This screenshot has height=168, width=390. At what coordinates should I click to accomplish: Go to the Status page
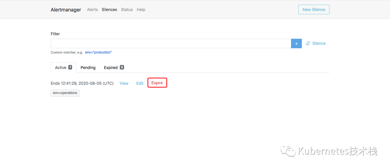tap(127, 10)
